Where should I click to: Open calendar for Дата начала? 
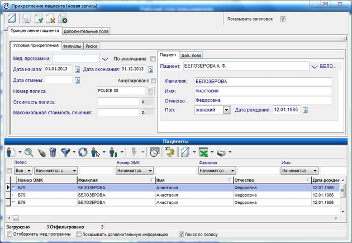point(78,69)
